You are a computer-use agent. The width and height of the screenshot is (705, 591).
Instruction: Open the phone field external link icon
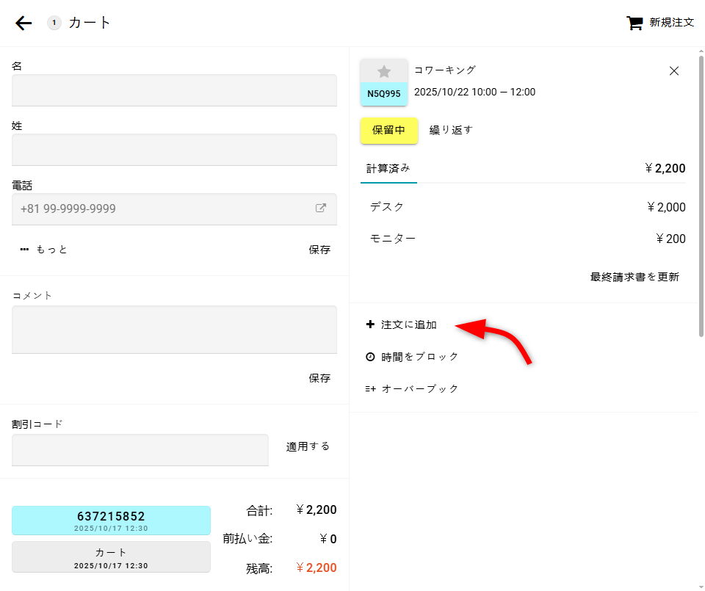click(321, 209)
